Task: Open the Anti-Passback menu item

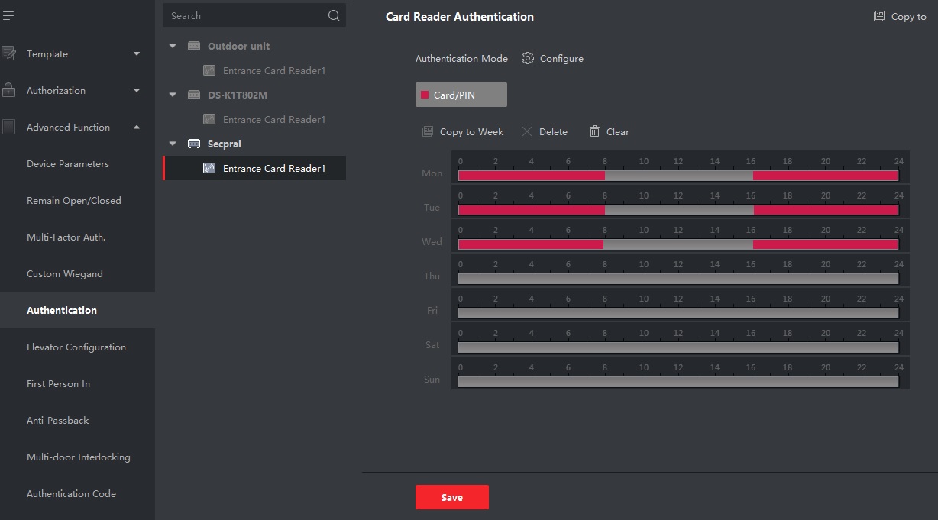Action: click(58, 421)
